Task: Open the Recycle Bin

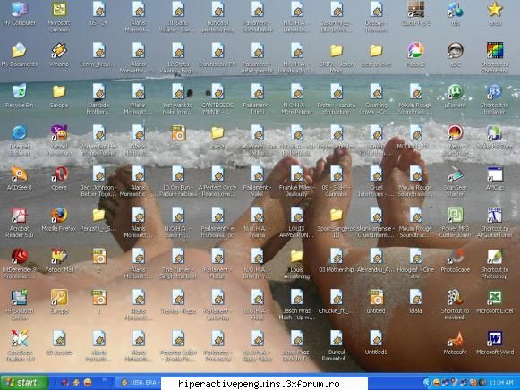Action: coord(20,96)
